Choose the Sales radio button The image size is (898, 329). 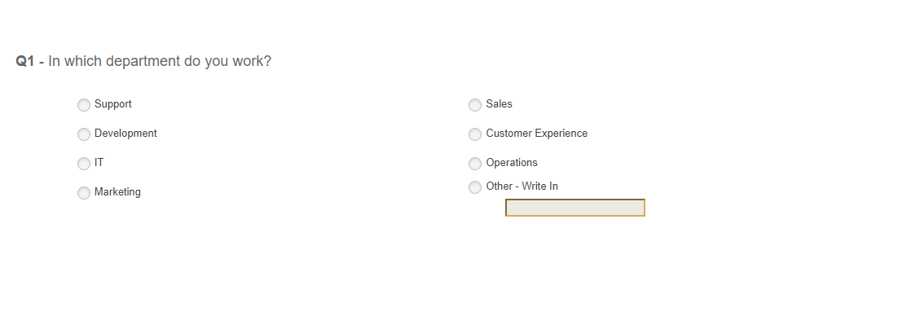[x=475, y=105]
